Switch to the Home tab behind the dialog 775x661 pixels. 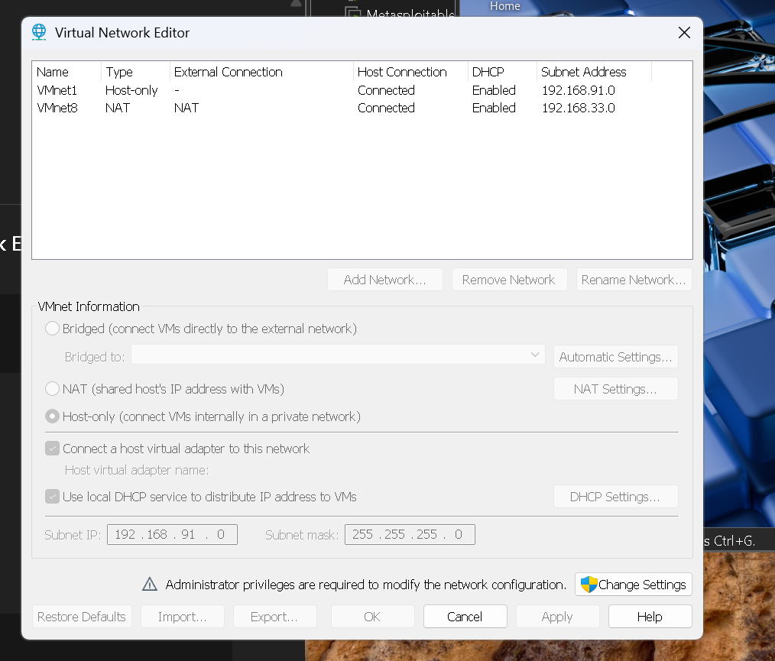[504, 6]
